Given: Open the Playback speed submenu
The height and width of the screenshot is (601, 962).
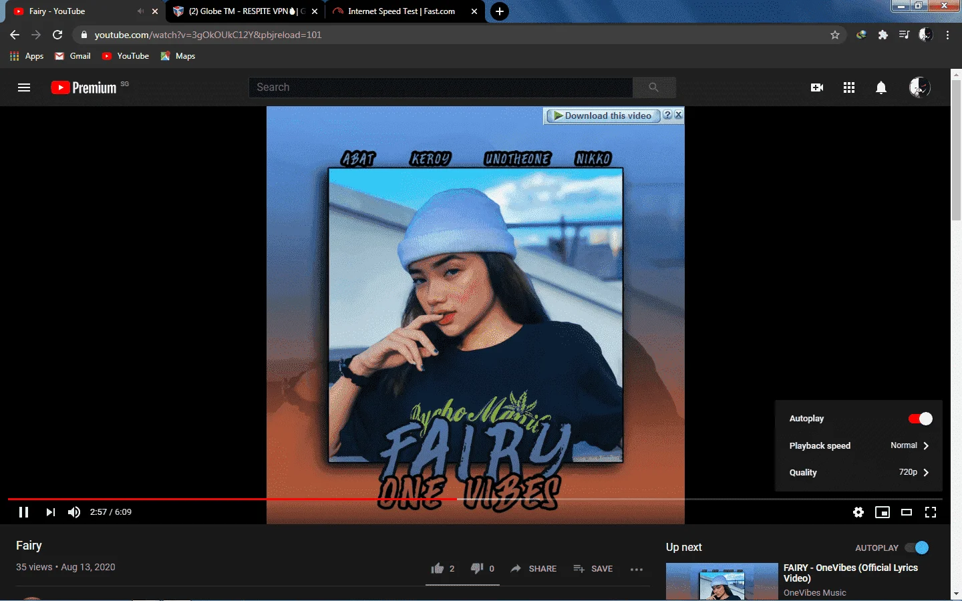Looking at the screenshot, I should (x=858, y=445).
